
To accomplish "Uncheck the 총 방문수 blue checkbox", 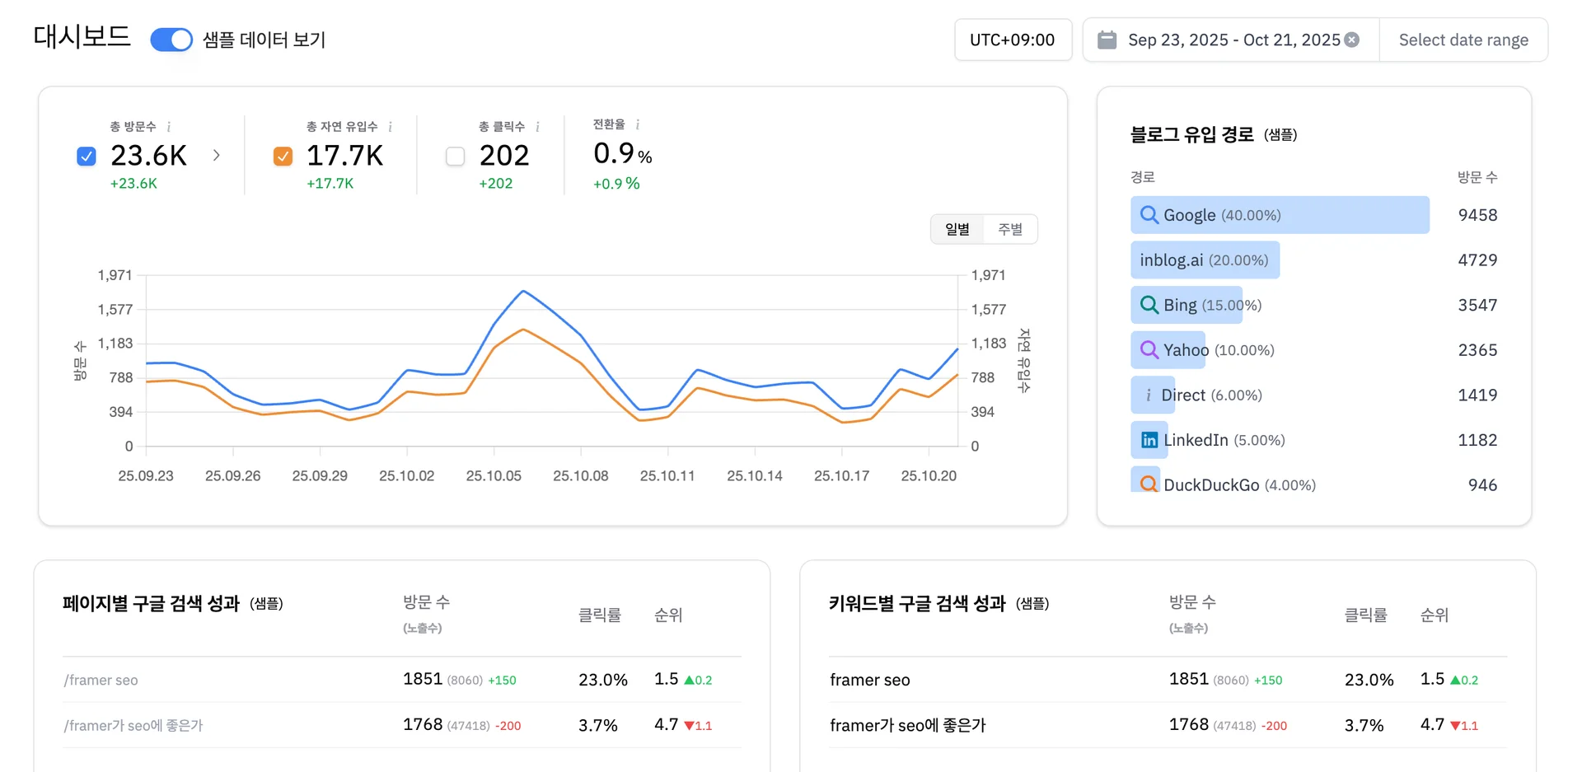I will (x=87, y=157).
